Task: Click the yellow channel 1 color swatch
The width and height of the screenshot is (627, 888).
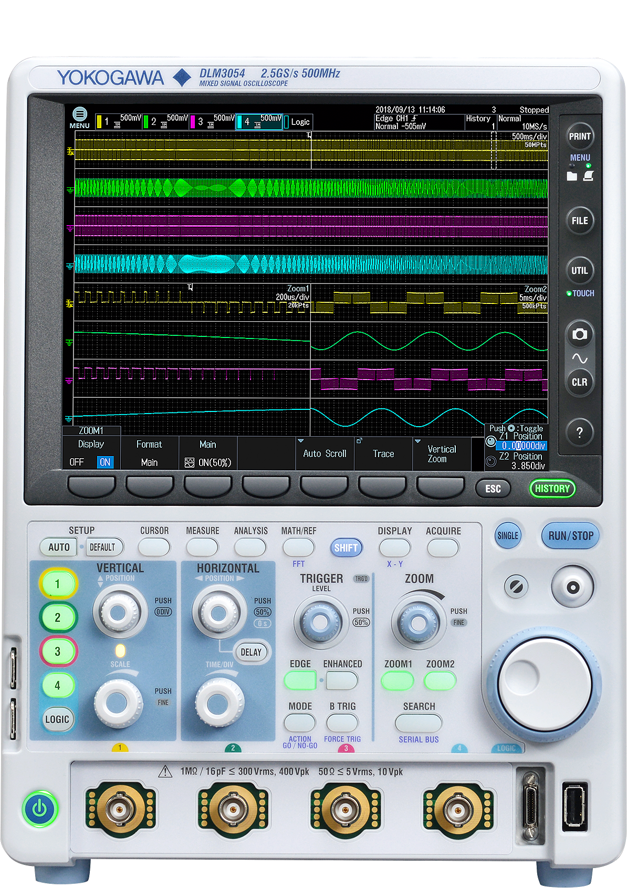Action: 99,122
